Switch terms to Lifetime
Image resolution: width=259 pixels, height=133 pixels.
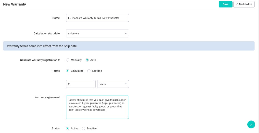click(x=89, y=71)
